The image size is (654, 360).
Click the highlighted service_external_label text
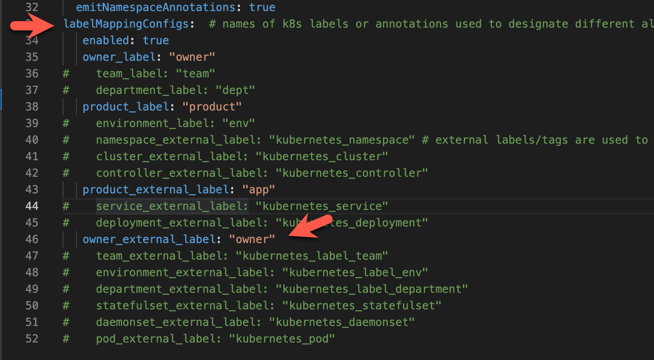coord(171,206)
